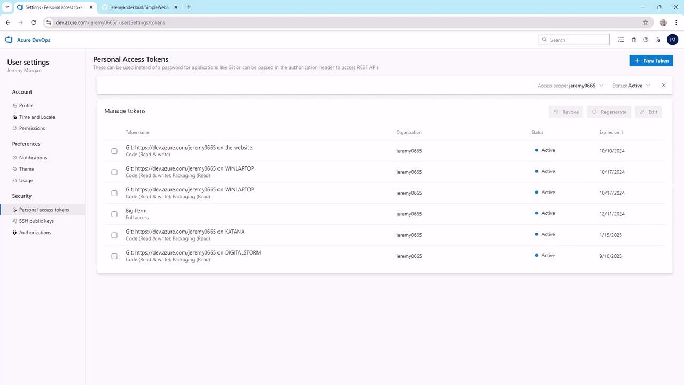The width and height of the screenshot is (684, 385).
Task: Reload the page with the refresh icon
Action: [x=34, y=22]
